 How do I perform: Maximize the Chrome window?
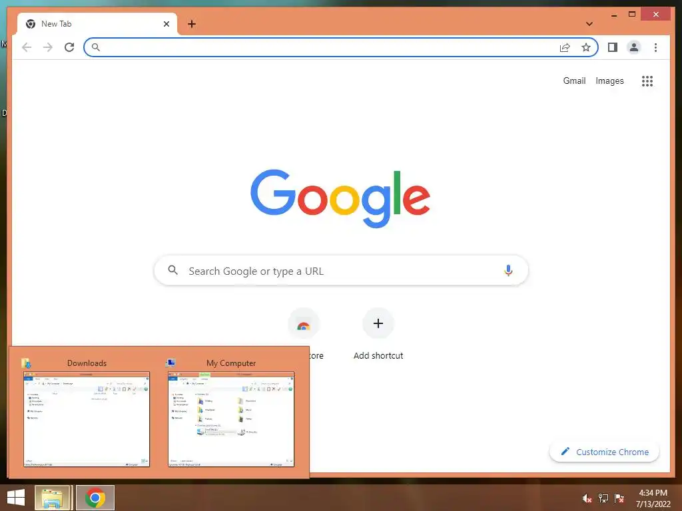[632, 15]
